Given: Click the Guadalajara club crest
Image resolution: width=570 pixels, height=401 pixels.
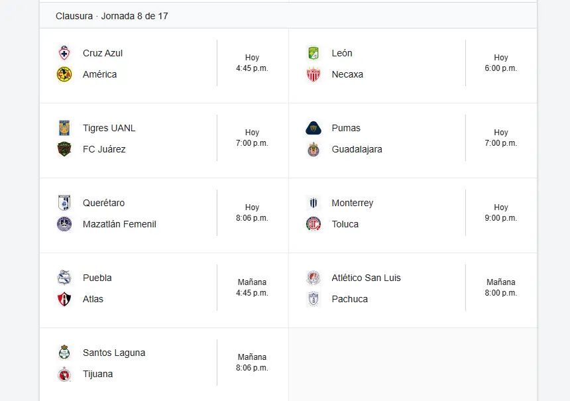Looking at the screenshot, I should [x=313, y=149].
